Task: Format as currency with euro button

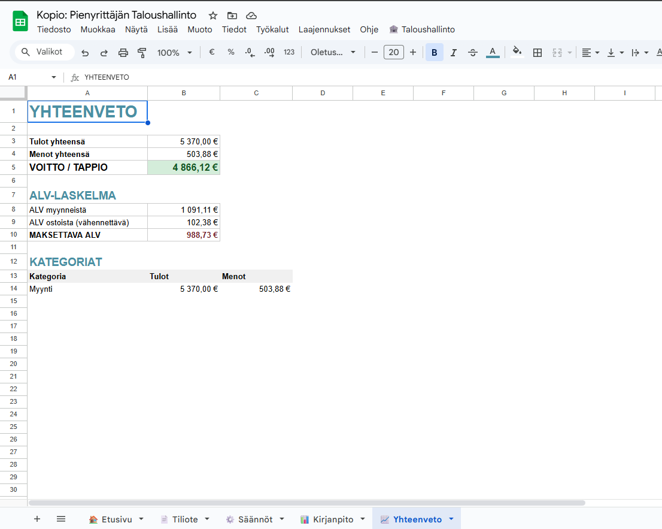Action: [x=212, y=53]
